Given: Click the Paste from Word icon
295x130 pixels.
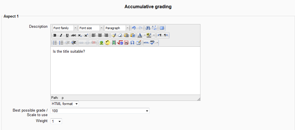Looking at the screenshot, I should 132,35.
